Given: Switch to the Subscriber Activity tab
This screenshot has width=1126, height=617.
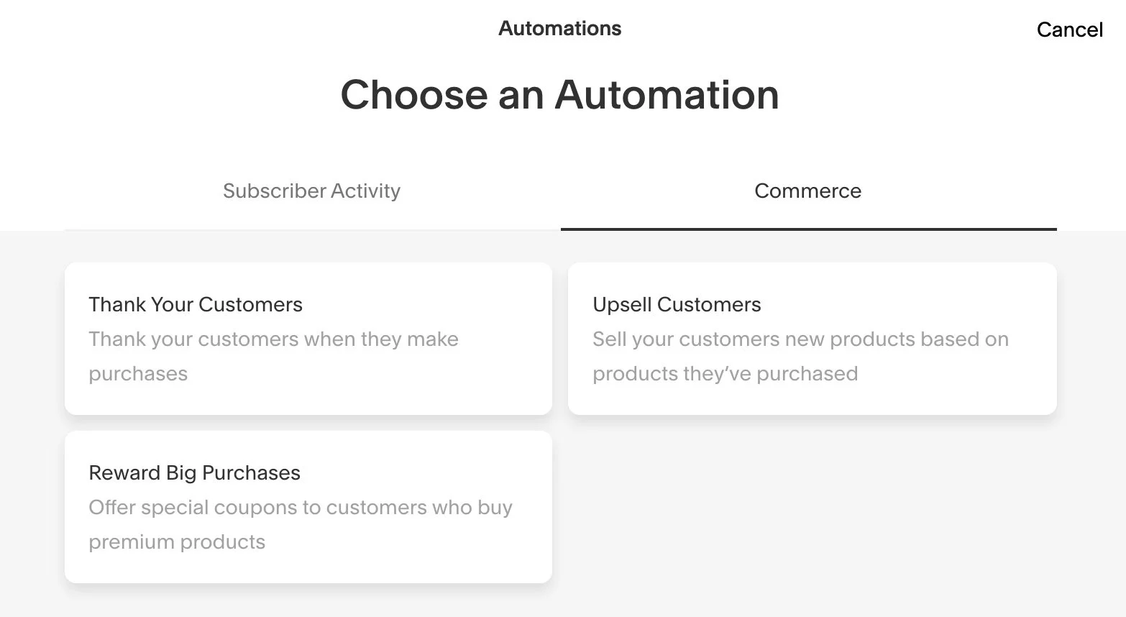Looking at the screenshot, I should click(311, 191).
